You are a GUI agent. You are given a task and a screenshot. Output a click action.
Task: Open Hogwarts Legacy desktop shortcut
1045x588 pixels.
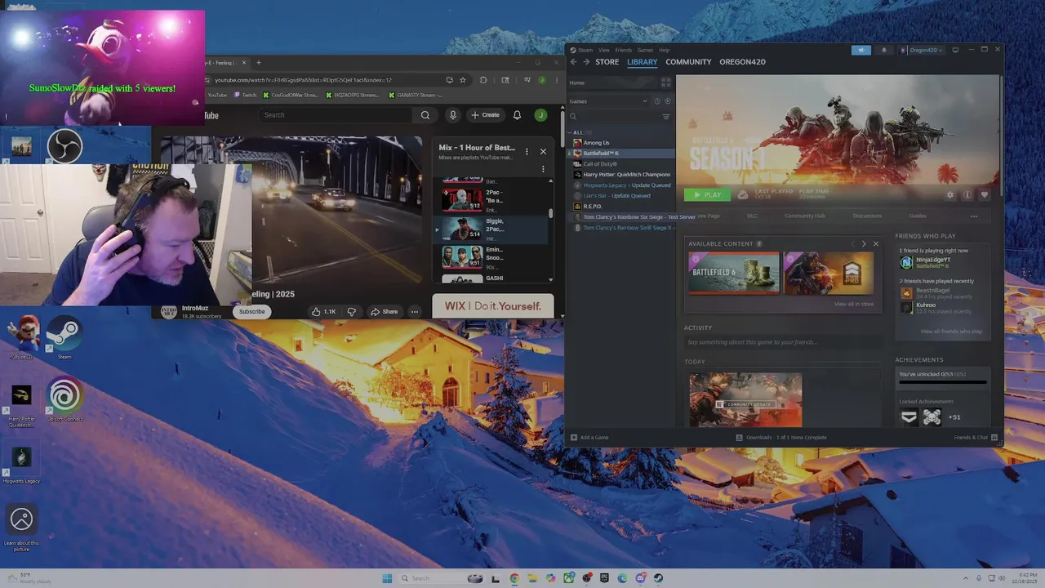21,463
